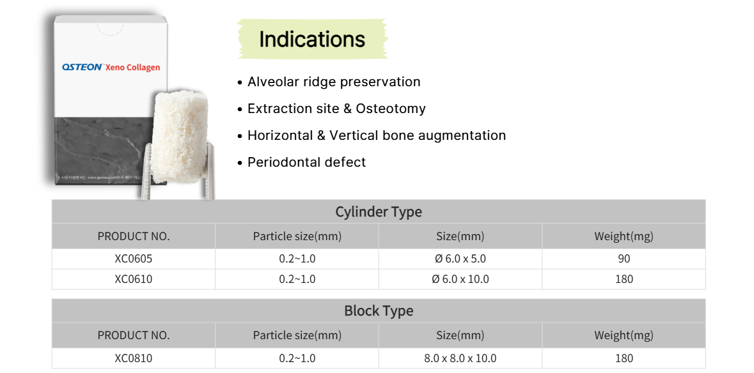Click Extraction site & Osteotomy text
The height and width of the screenshot is (373, 754).
click(336, 109)
